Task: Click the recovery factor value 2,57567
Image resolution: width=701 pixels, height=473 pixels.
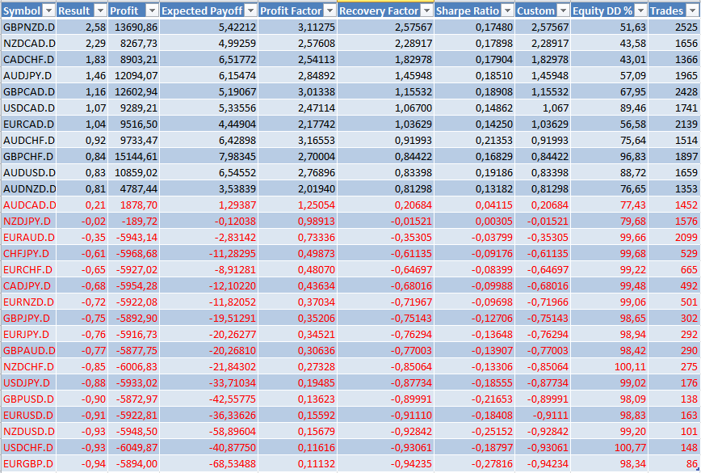Action: 413,27
